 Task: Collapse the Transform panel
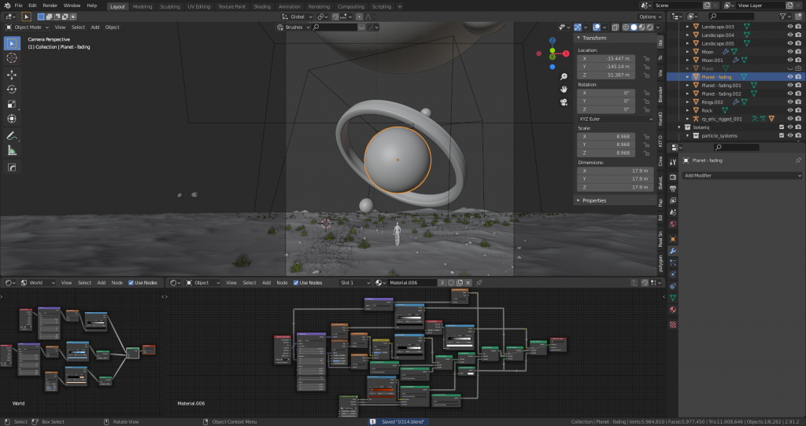(x=593, y=38)
